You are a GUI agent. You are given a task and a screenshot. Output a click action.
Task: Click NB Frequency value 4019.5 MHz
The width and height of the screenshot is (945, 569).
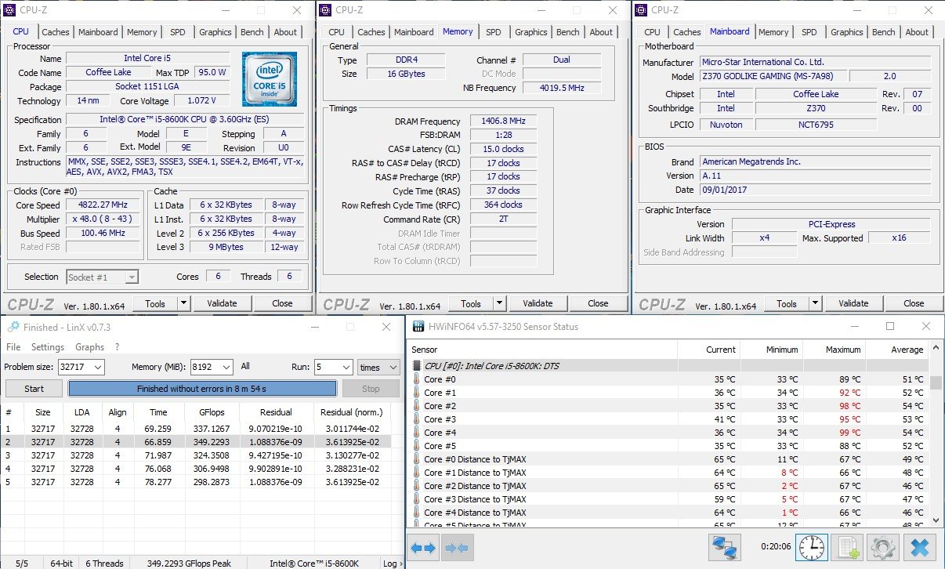(561, 89)
